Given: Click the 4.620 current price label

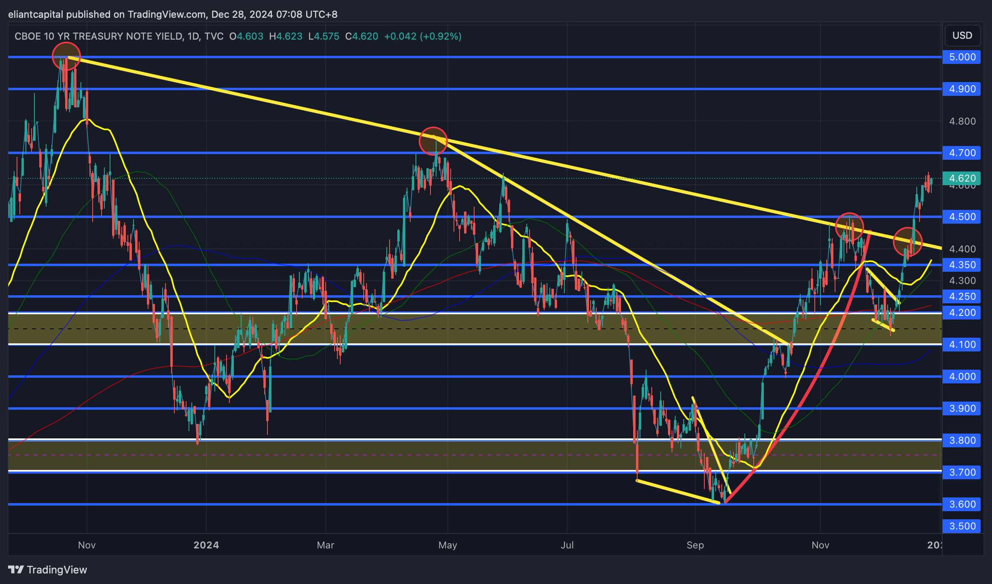Looking at the screenshot, I should pyautogui.click(x=962, y=178).
